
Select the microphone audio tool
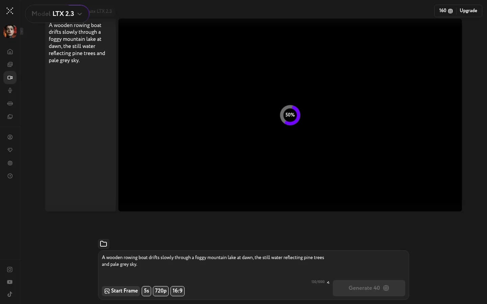10,91
